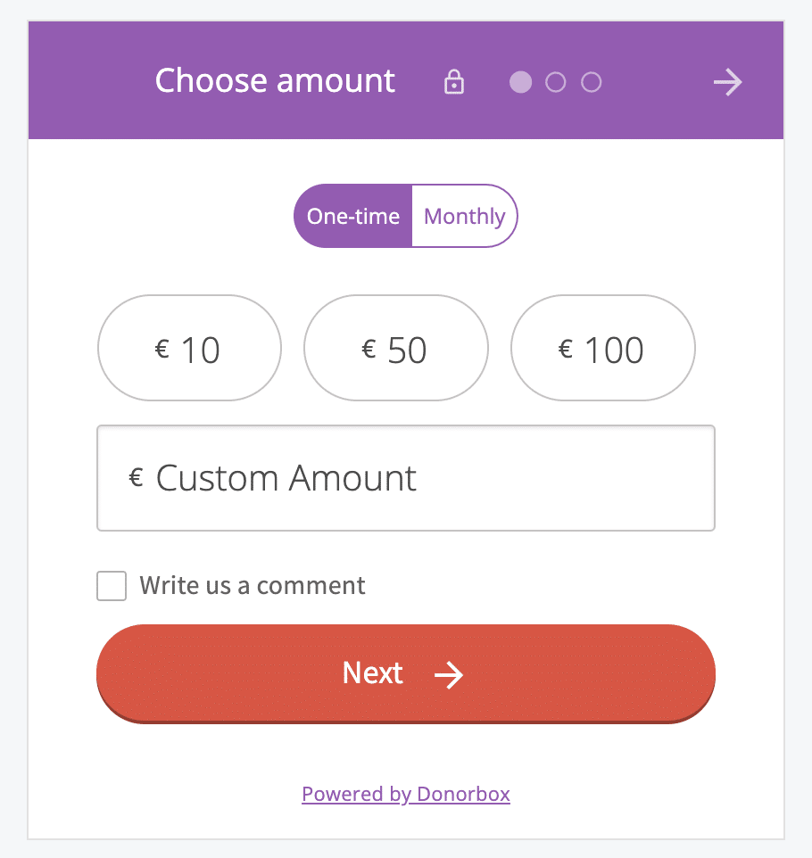Click the Choose amount heading text
This screenshot has width=812, height=858.
275,81
